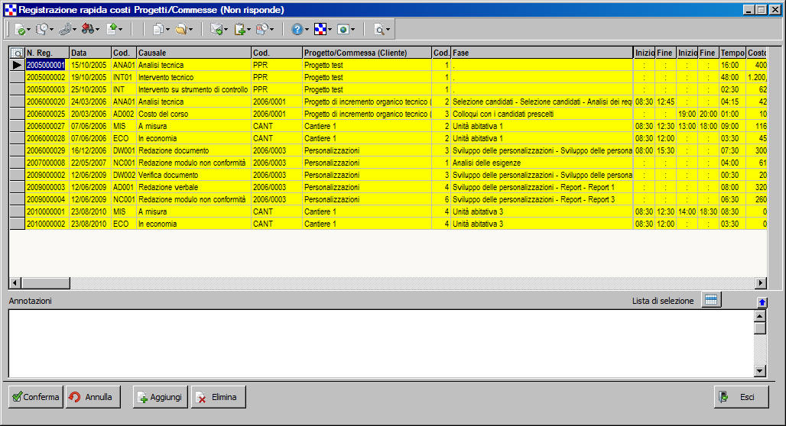Click the blue question mark help icon
Viewport: 786px width, 426px height.
297,30
